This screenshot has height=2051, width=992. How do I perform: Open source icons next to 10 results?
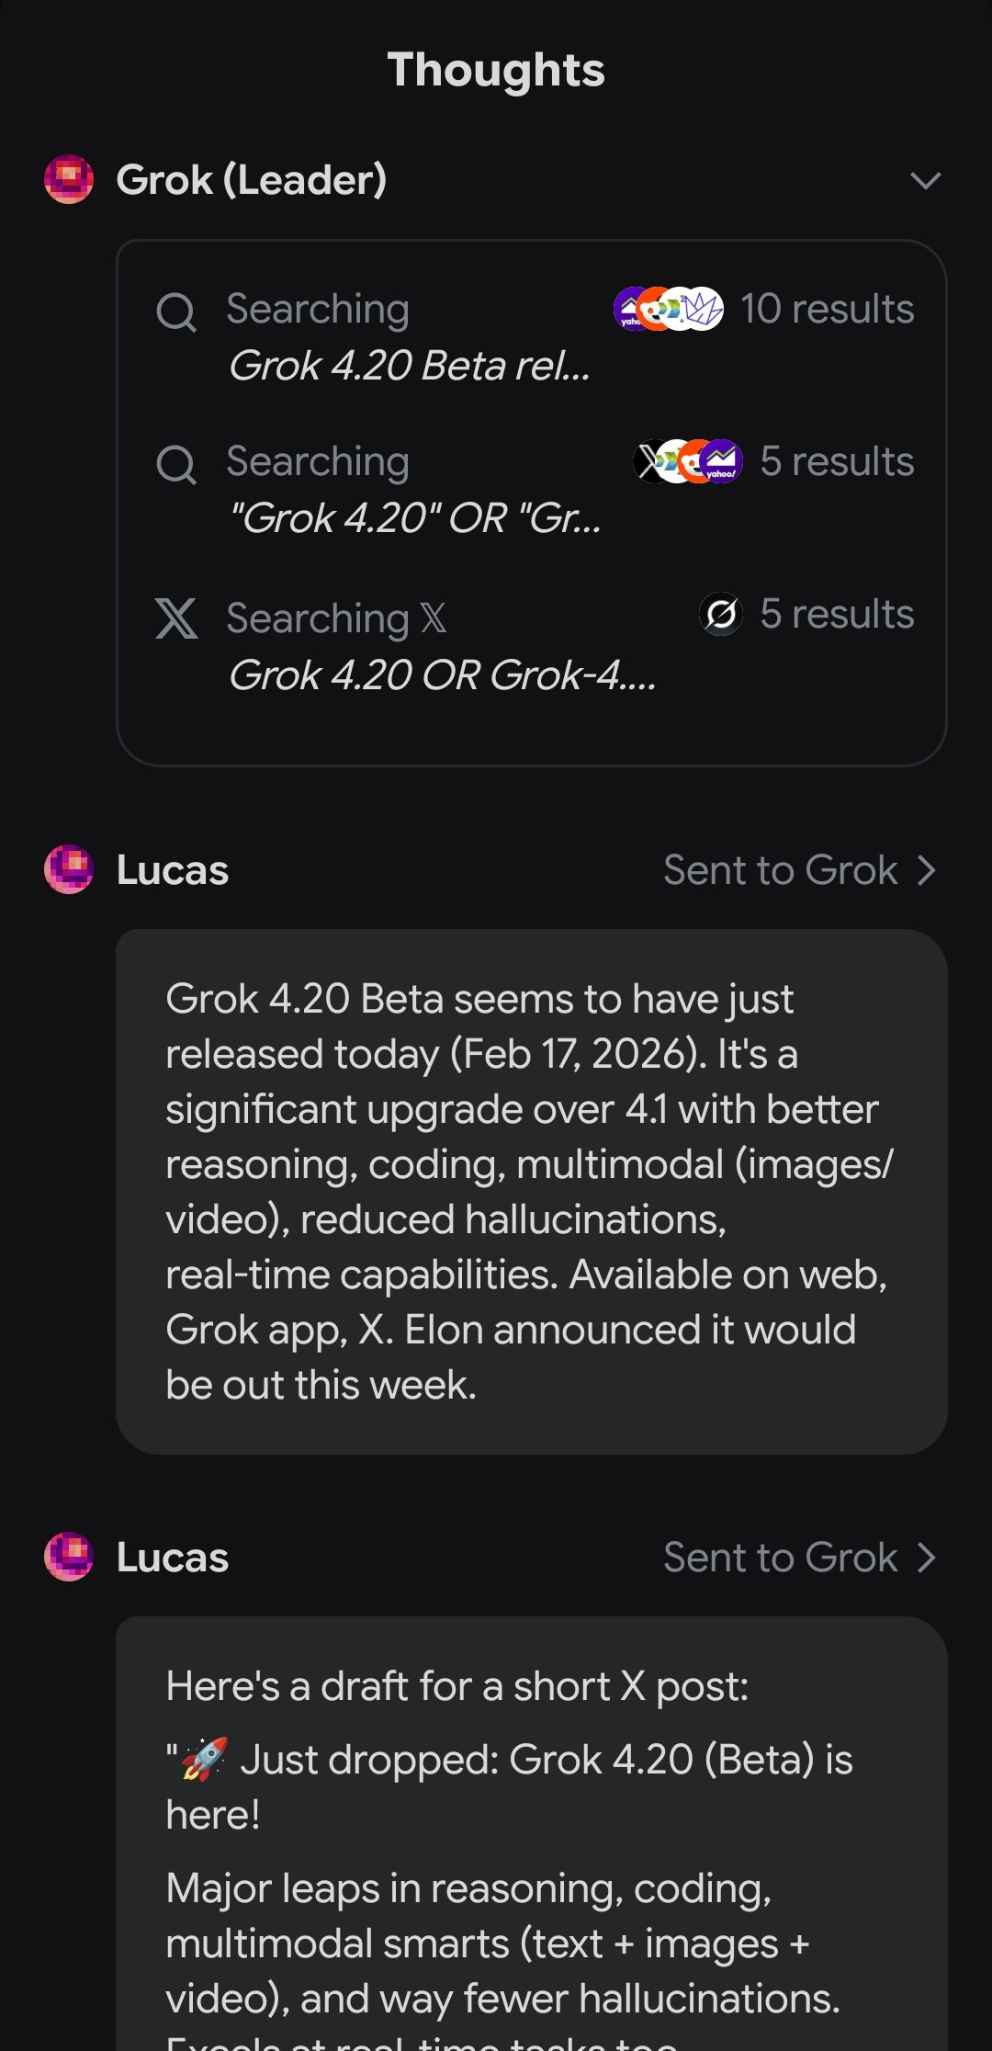(x=668, y=310)
